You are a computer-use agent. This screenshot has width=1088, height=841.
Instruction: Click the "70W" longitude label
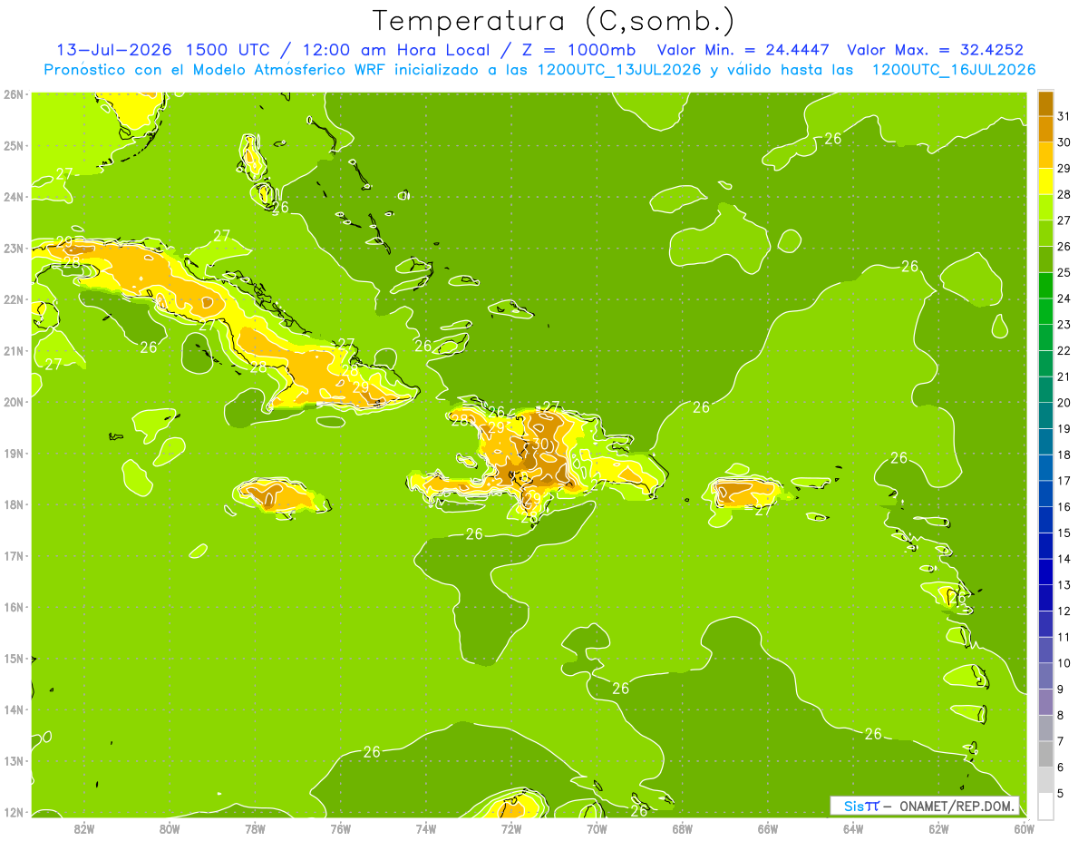tap(597, 828)
